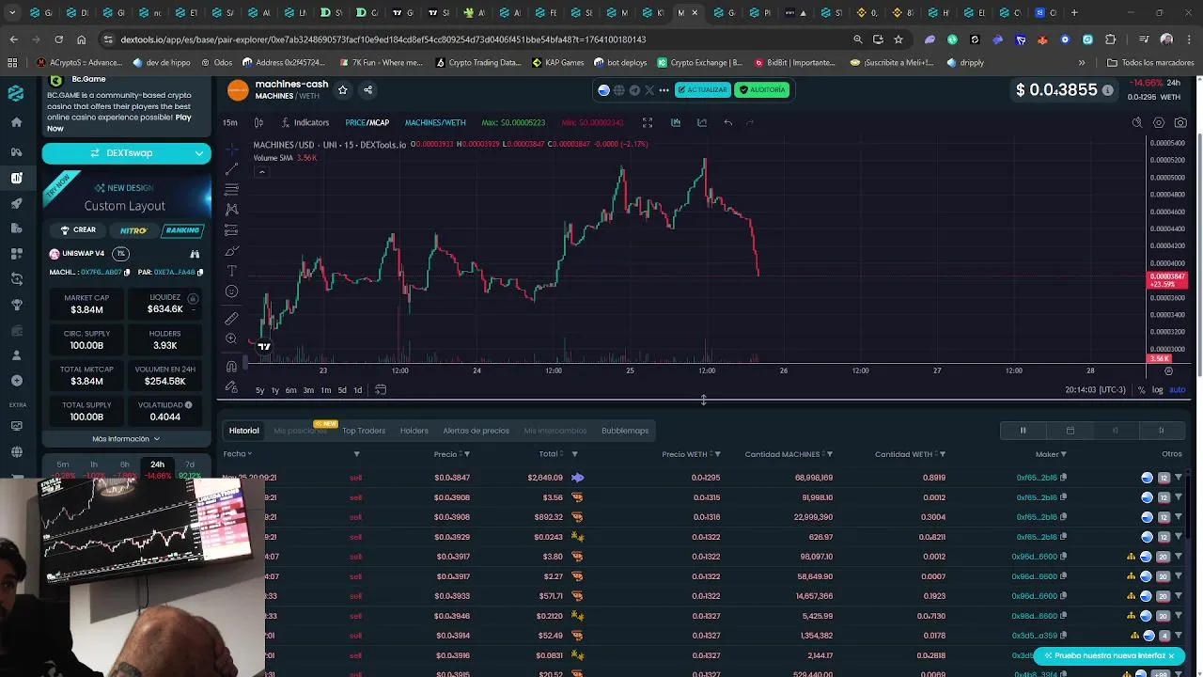Switch to the Top Traders tab
This screenshot has height=677, width=1203.
[x=364, y=431]
